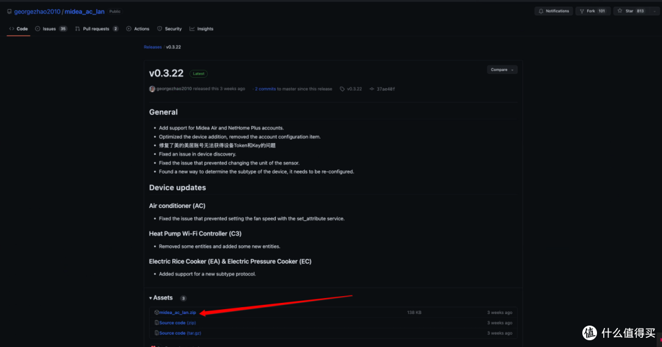This screenshot has height=347, width=662.
Task: Click the Pull requests count badge 2
Action: [x=115, y=29]
